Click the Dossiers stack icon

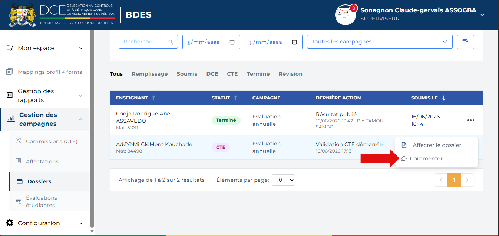20,181
